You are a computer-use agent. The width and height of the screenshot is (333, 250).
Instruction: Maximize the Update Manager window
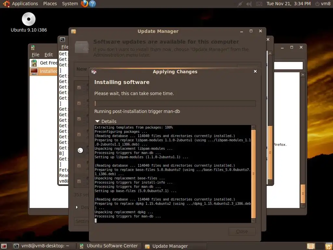coord(251,31)
